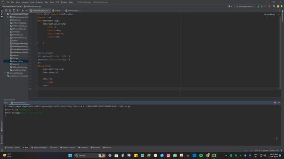Open the Bookmarks sidebar tool button
The height and width of the screenshot is (159, 284).
click(2, 126)
